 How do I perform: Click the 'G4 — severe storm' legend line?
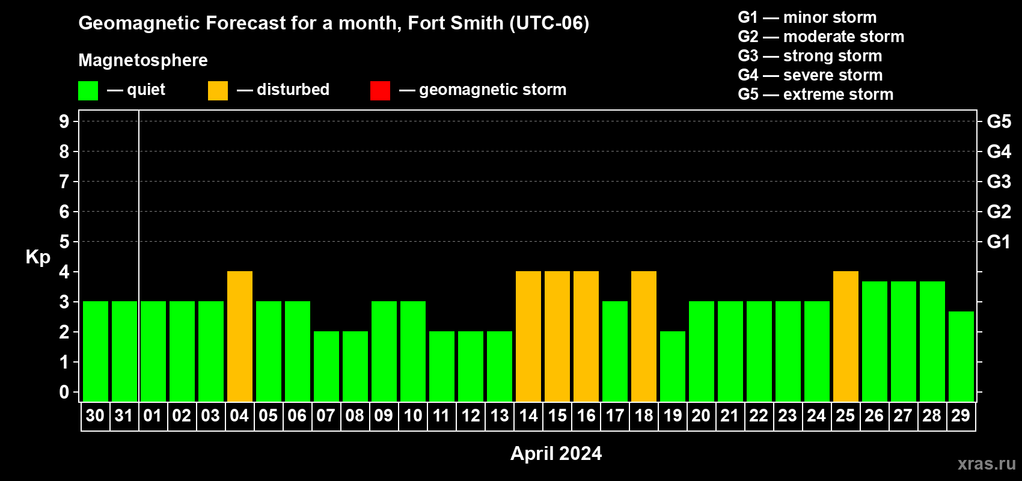(810, 75)
